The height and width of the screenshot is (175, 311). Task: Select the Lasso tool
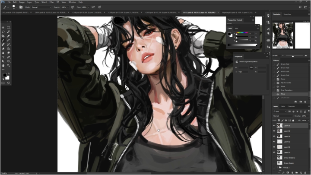pos(3,32)
